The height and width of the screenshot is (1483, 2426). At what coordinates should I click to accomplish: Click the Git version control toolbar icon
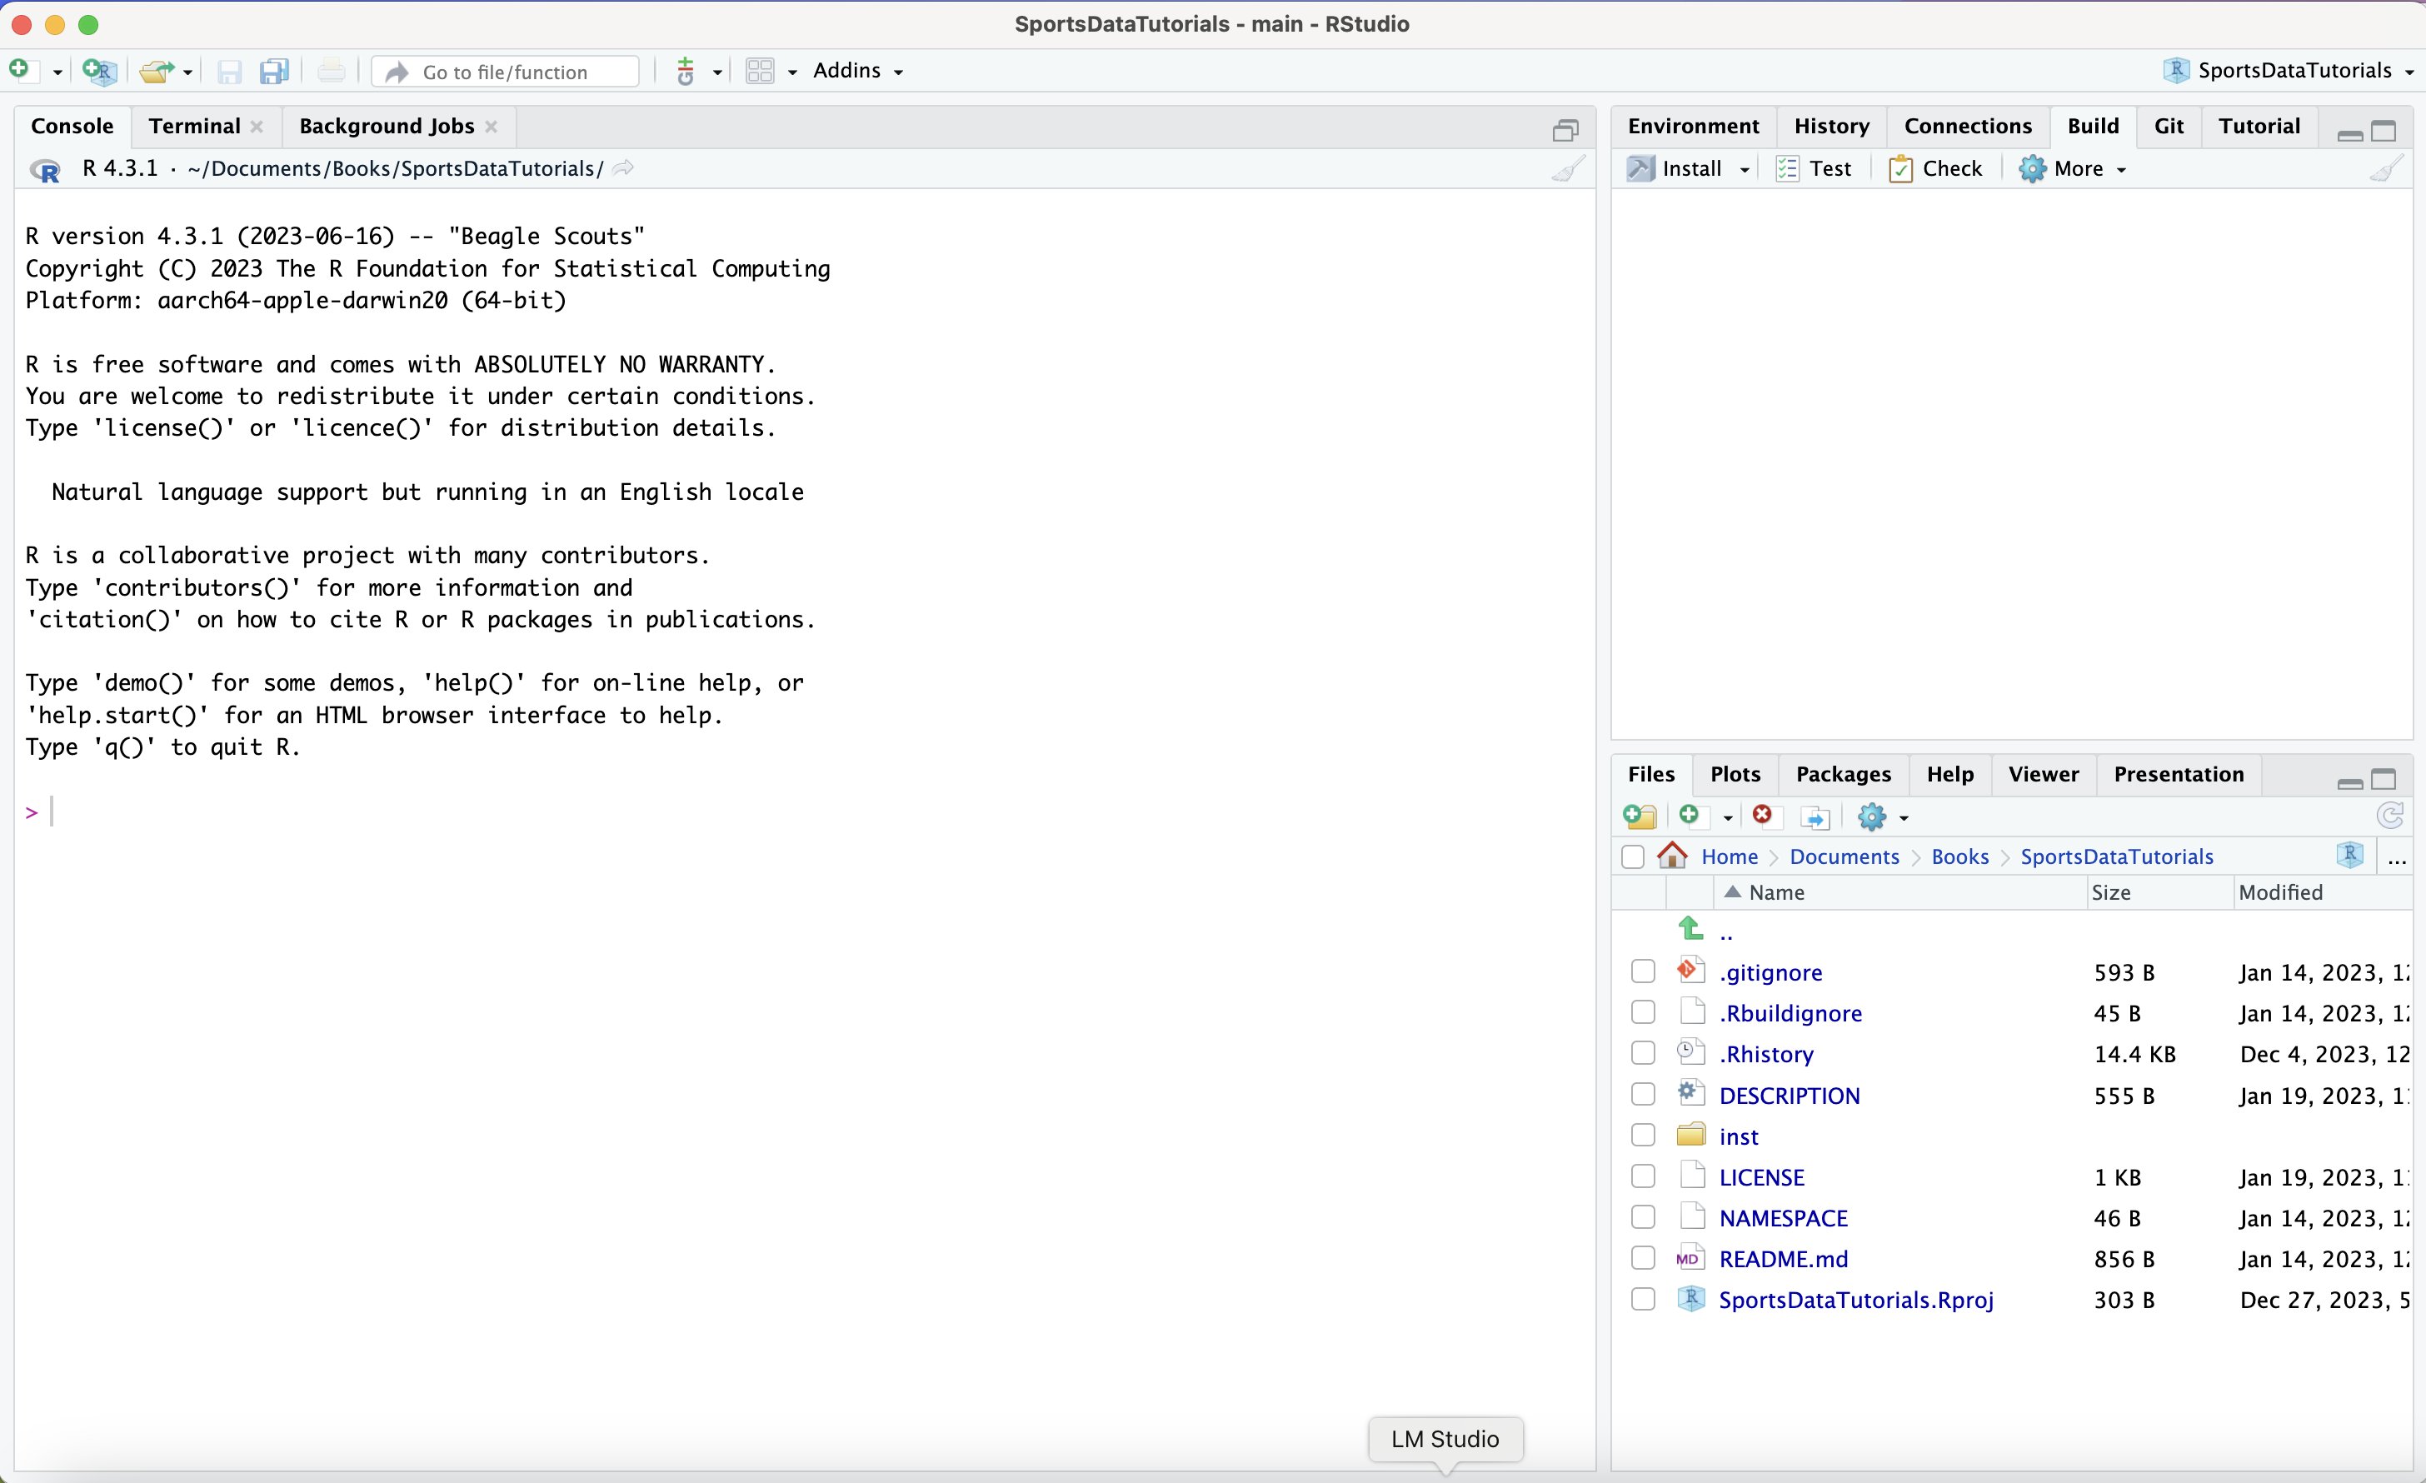coord(686,71)
